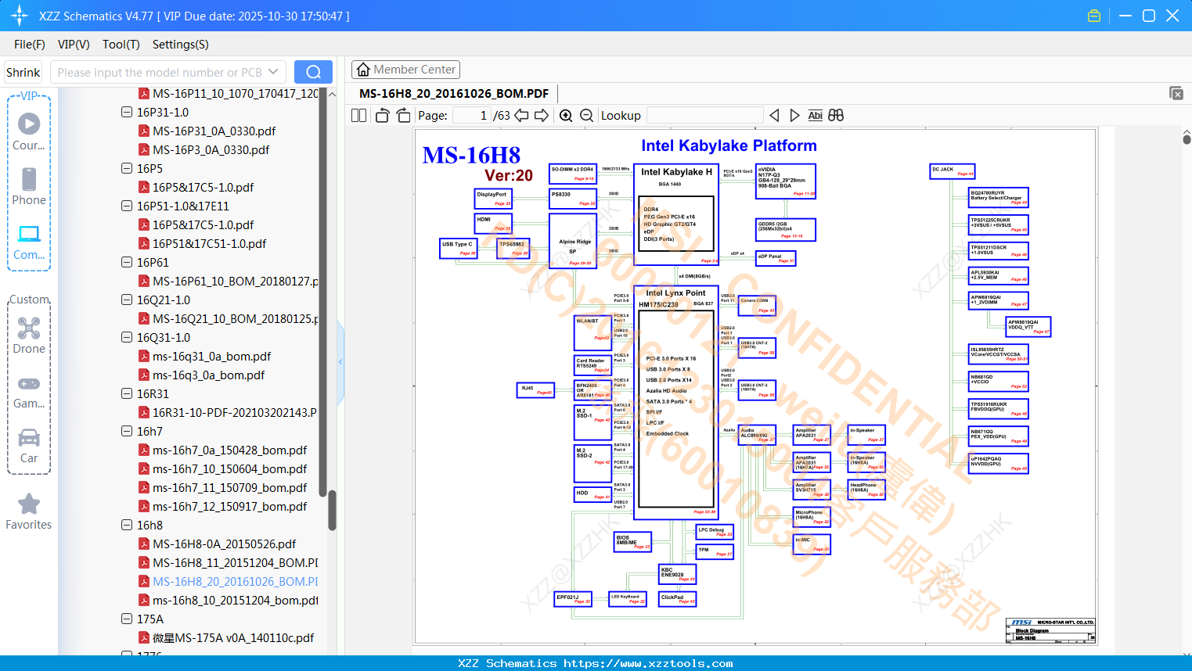Viewport: 1192px width, 671px height.
Task: Click the home icon on Member Center
Action: 363,70
